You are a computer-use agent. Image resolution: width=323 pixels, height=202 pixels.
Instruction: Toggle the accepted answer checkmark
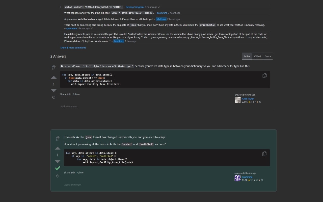point(58,168)
